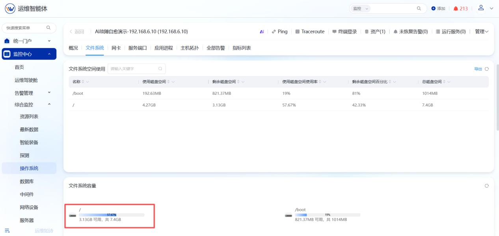Click the /boot usage bar showing 19%
This screenshot has height=236, width=499.
point(328,215)
